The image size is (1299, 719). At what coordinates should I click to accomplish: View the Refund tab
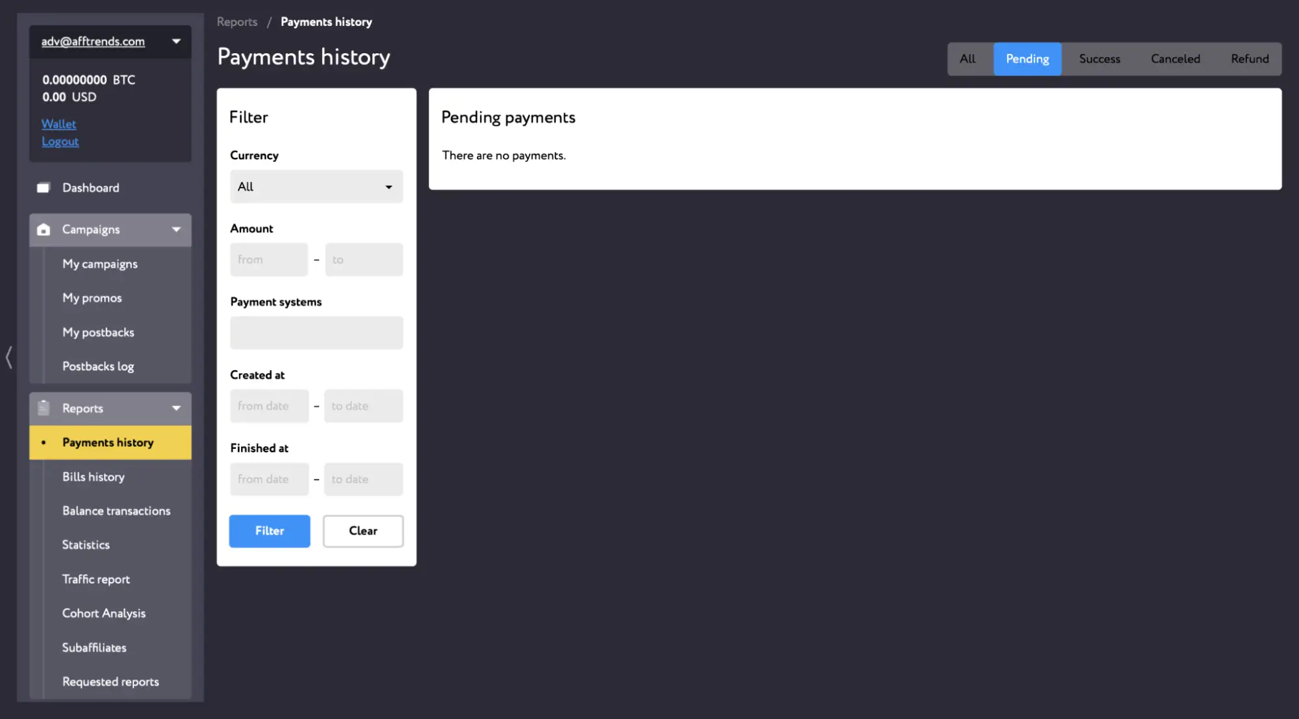coord(1250,59)
